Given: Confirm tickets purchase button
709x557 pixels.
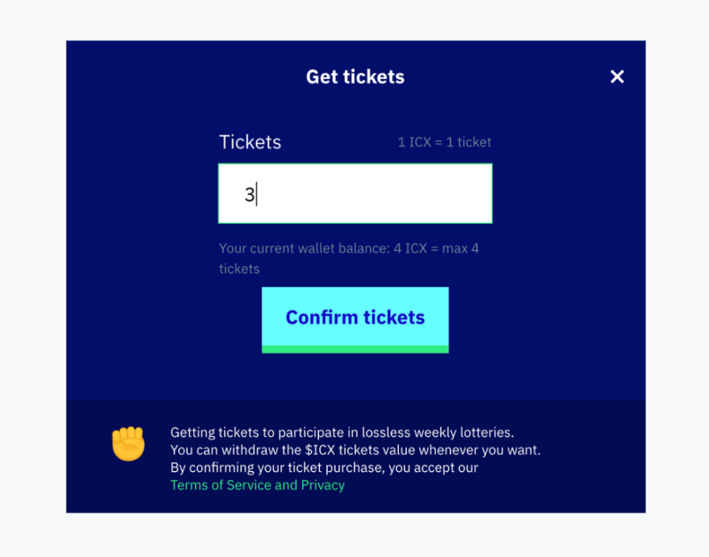Looking at the screenshot, I should pos(355,319).
